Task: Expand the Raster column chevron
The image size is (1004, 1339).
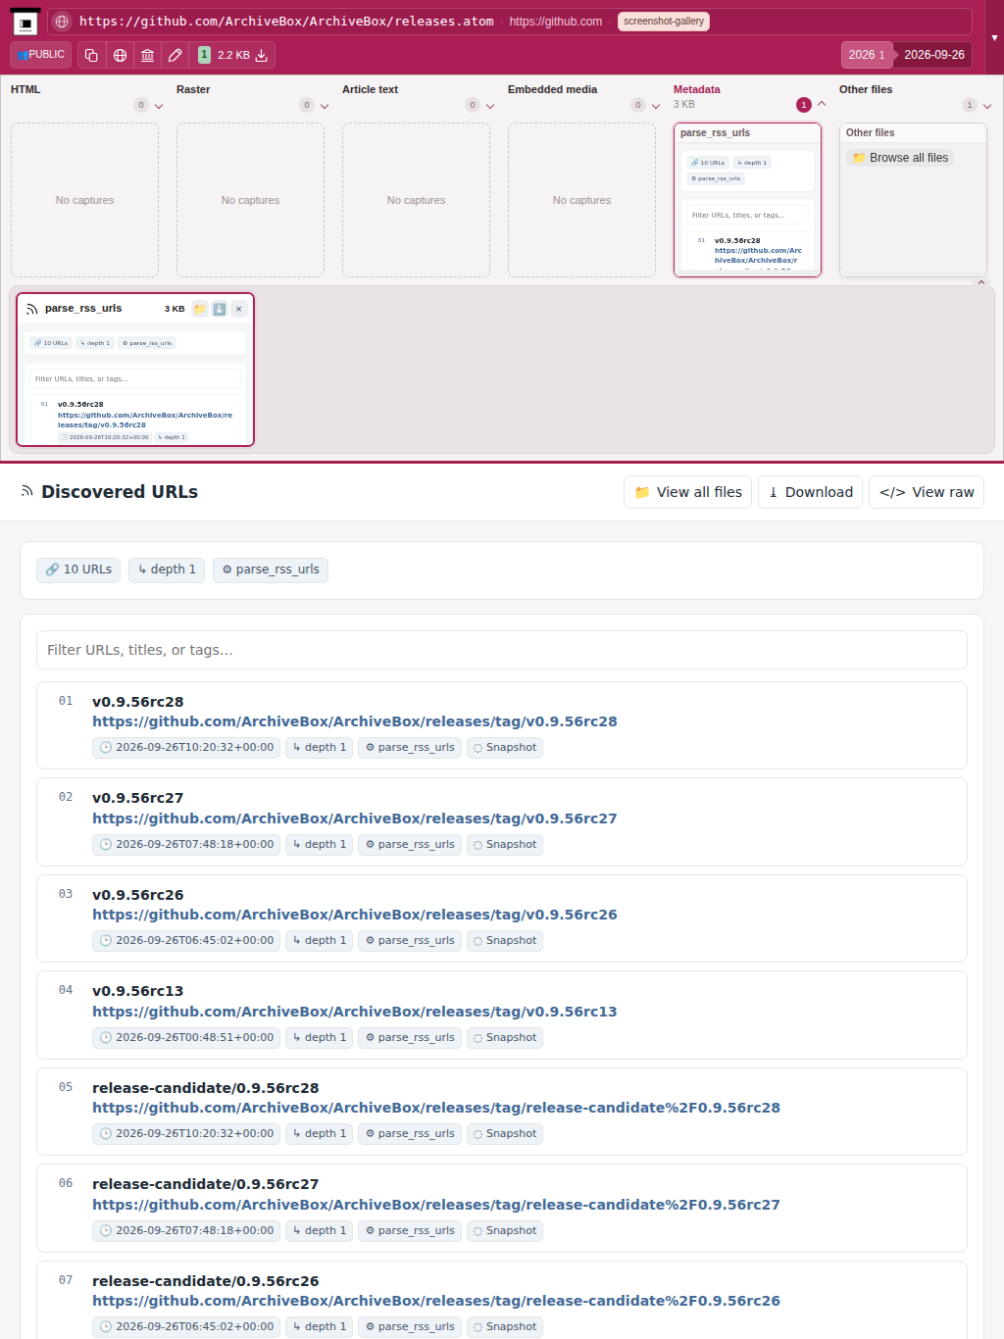Action: coord(325,106)
